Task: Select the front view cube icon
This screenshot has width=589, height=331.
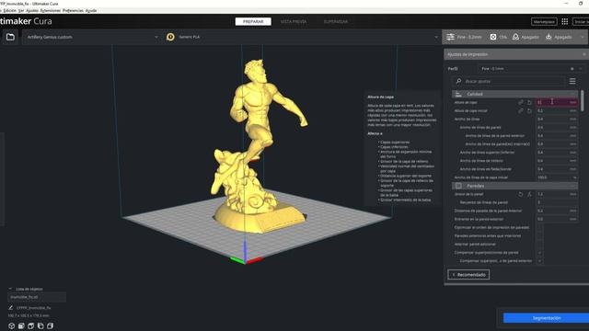Action: 21,325
